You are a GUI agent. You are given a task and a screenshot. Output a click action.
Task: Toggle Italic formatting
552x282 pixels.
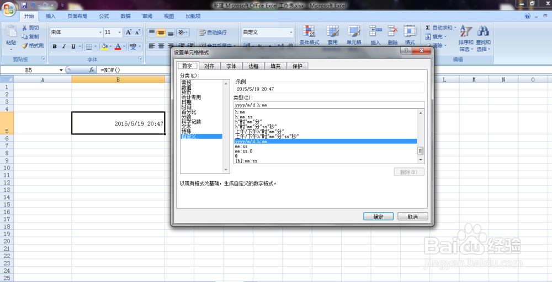tap(63, 46)
